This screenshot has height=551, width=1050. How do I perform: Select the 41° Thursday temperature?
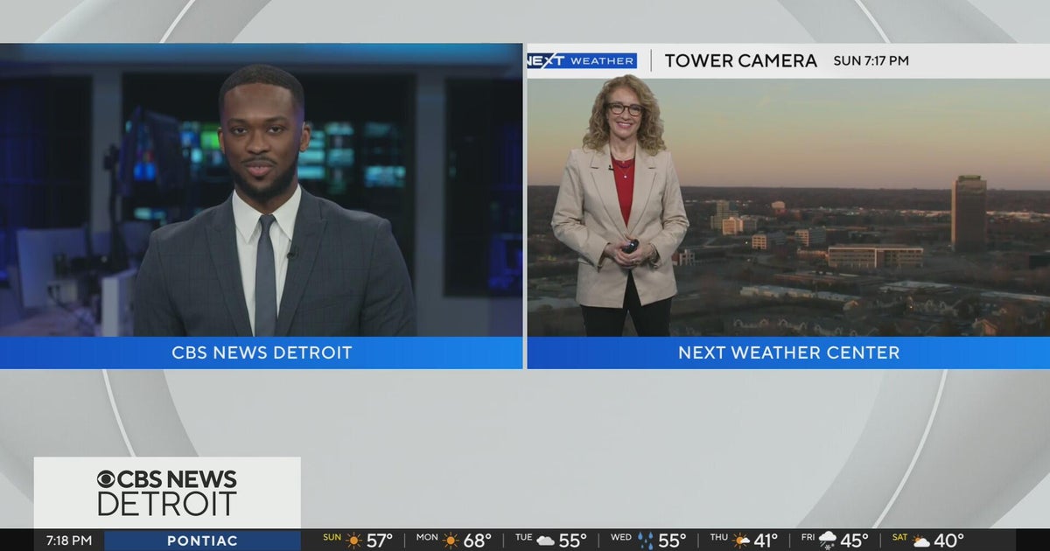pyautogui.click(x=767, y=541)
